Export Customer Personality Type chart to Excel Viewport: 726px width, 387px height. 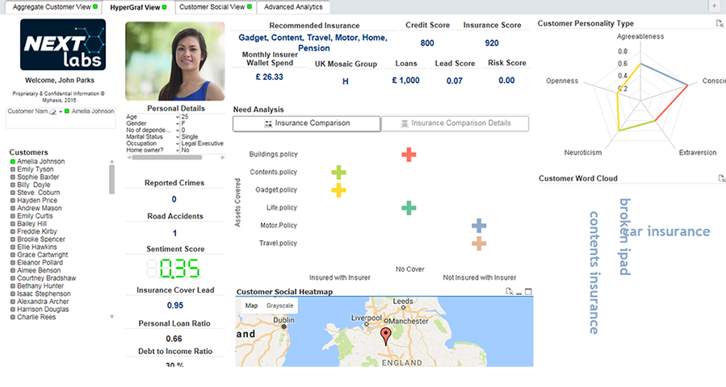coord(720,23)
